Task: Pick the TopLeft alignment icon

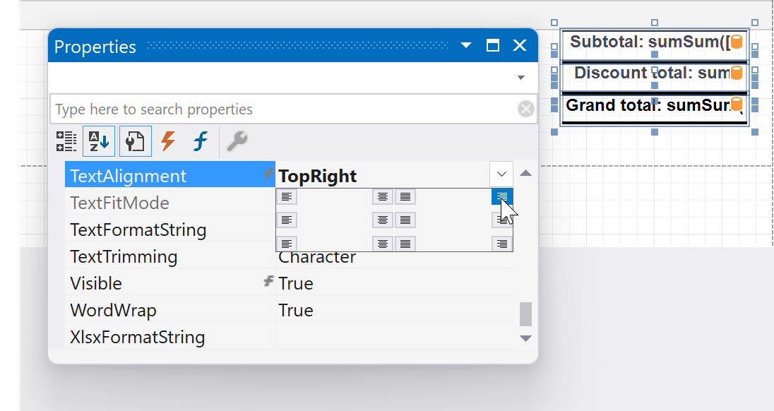Action: (287, 196)
